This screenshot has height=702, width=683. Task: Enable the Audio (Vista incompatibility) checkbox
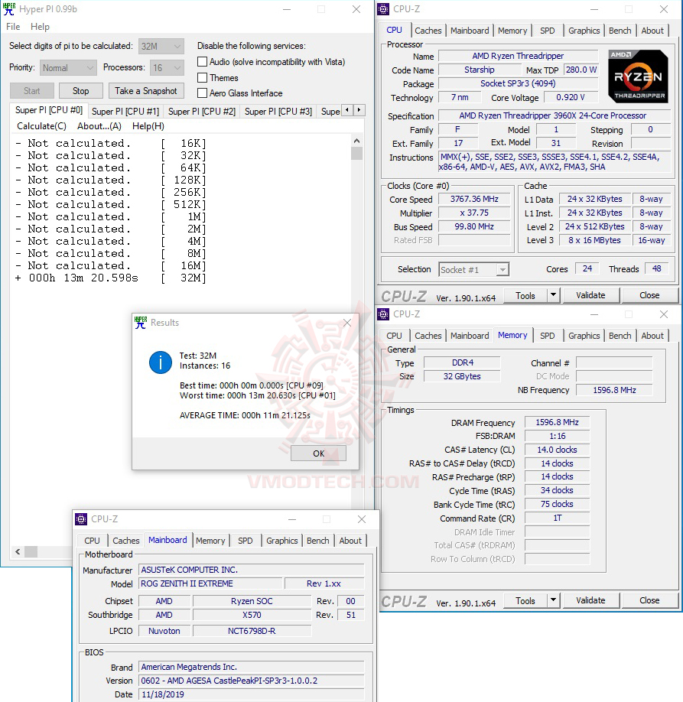click(x=203, y=62)
